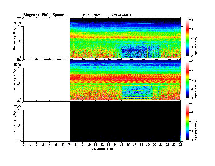
Task: Click hour 12 on time axis
Action: pos(102,145)
